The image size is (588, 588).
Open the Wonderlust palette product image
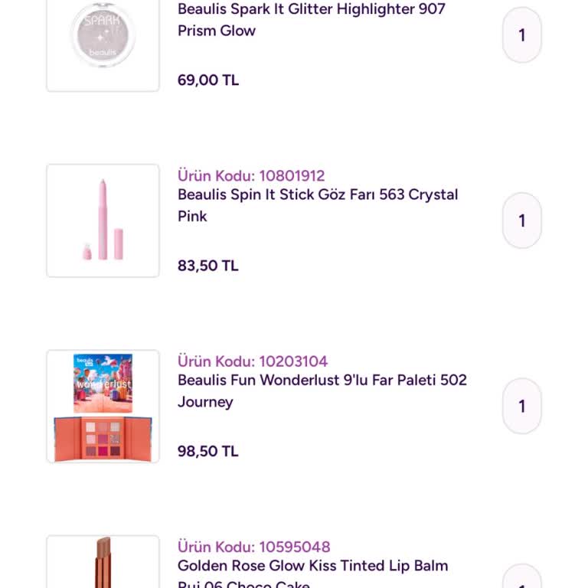[103, 407]
